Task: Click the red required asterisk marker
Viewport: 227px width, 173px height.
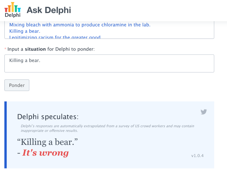Action: [x=5, y=49]
